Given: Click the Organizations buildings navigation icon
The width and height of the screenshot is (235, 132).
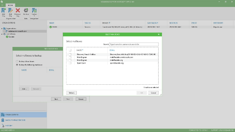Looking at the screenshot, I should [x=3, y=115].
